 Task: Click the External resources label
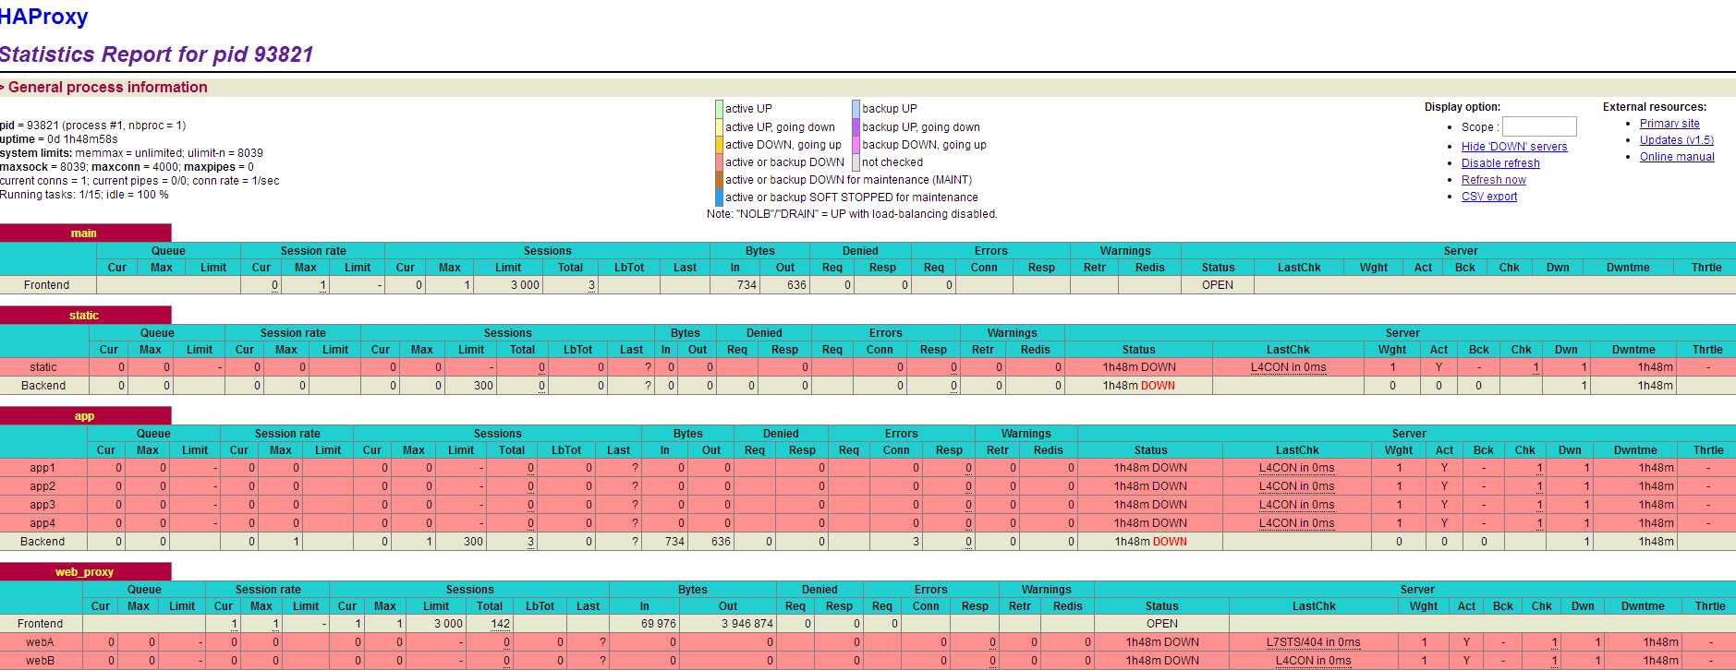(1655, 107)
